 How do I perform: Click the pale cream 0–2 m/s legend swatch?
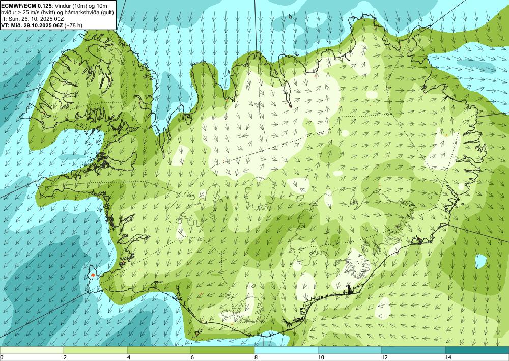[x=32, y=350]
